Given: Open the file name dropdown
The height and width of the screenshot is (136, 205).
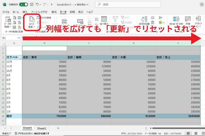Looking at the screenshot, I should (87, 5).
